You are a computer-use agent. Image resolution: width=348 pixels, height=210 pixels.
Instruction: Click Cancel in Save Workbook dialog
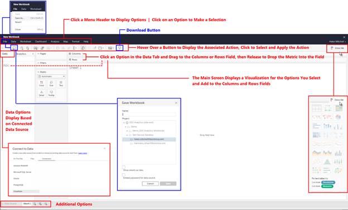pyautogui.click(x=150, y=184)
